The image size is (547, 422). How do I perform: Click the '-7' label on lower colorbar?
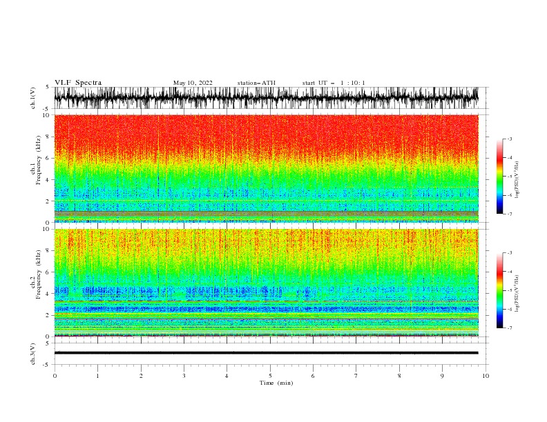pyautogui.click(x=510, y=328)
